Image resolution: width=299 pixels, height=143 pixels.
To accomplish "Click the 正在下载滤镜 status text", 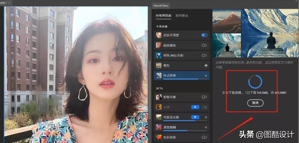I will [255, 93].
